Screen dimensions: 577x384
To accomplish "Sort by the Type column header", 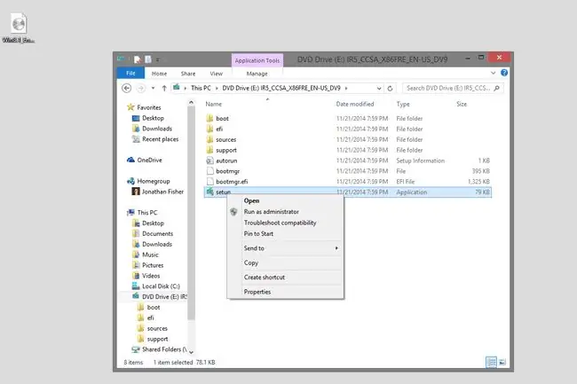I will 403,105.
